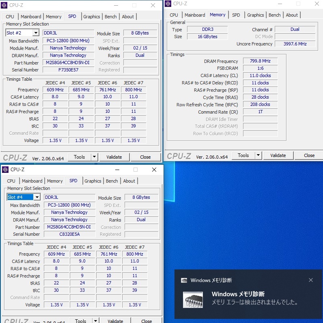Click Uncore Frequency value 3997.6 MHz

295,44
